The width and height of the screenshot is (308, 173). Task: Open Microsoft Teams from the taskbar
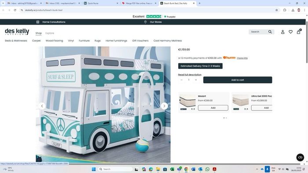point(179,169)
